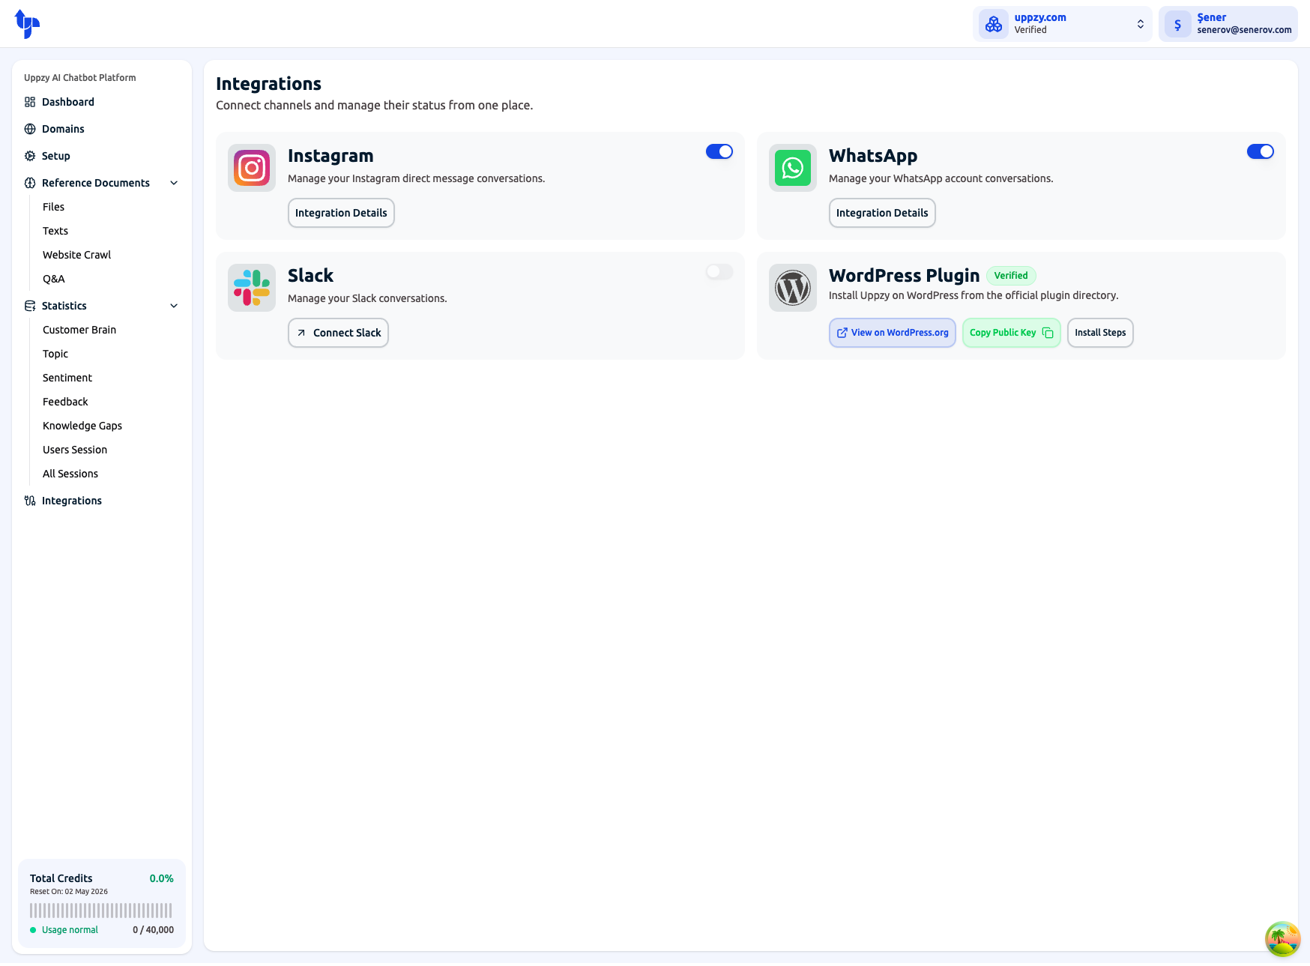
Task: Click the Reference Documents icon
Action: [30, 183]
